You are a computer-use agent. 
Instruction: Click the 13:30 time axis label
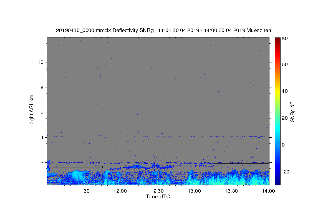pyautogui.click(x=231, y=191)
